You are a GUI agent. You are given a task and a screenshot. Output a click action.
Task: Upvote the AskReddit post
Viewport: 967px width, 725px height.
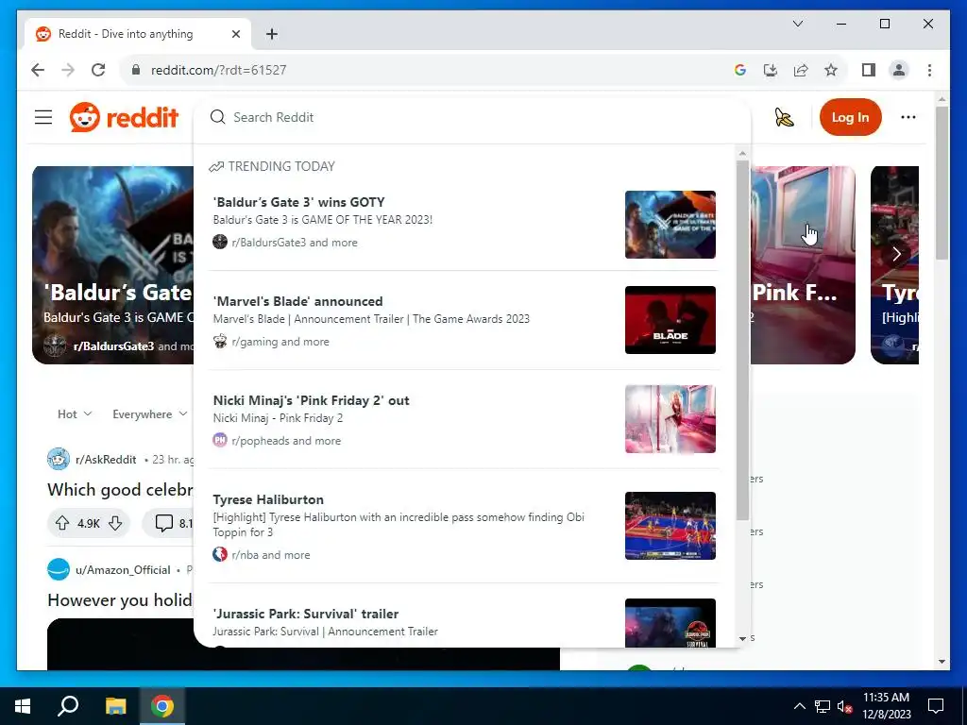(62, 523)
